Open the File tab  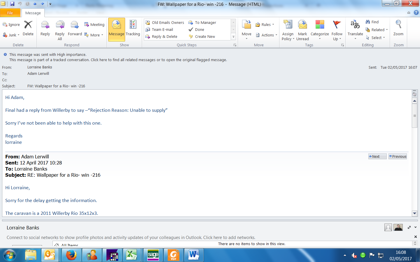click(x=10, y=13)
